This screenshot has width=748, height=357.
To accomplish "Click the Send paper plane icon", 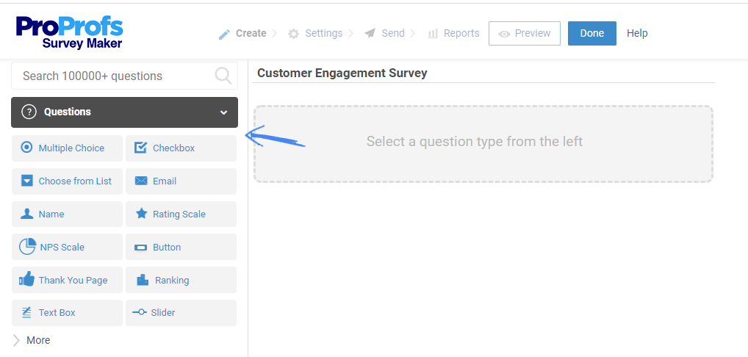I will [370, 33].
